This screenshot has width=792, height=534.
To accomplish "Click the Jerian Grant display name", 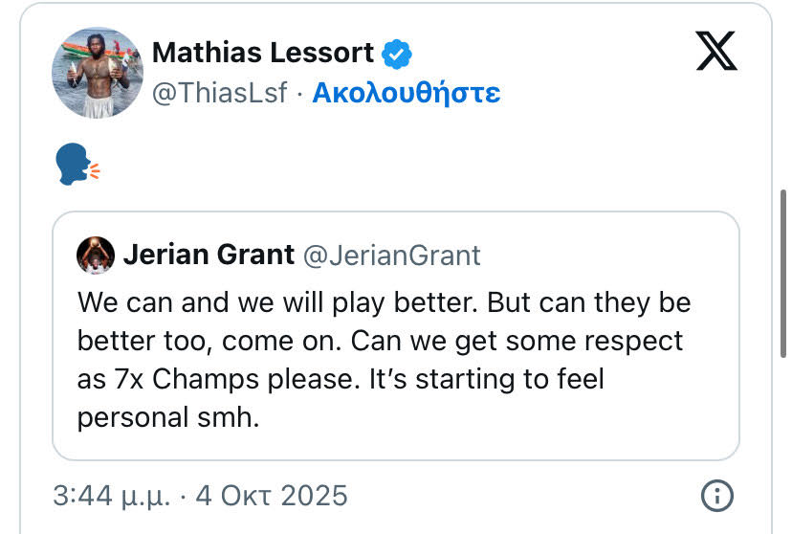I will (x=209, y=255).
